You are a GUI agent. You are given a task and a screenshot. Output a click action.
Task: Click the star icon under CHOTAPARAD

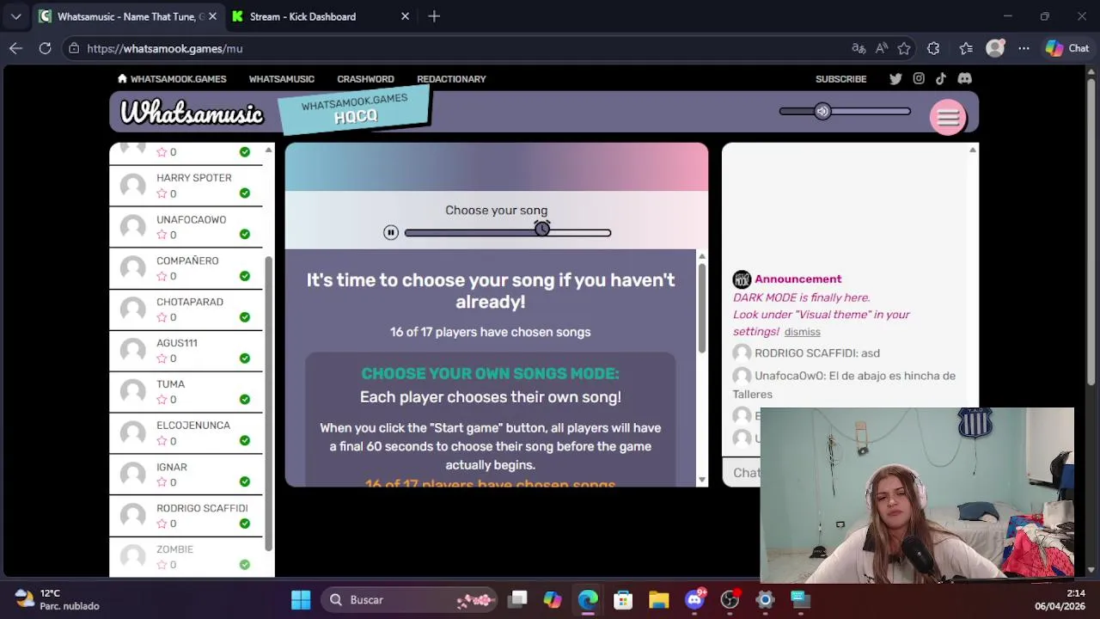tap(162, 317)
